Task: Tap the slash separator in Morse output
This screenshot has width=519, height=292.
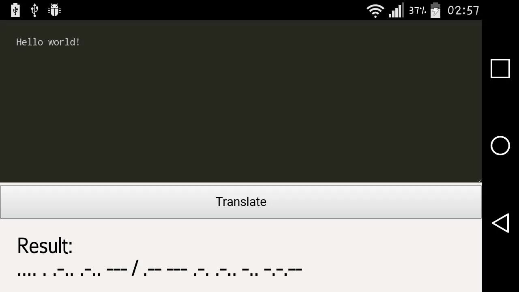Action: tap(135, 269)
